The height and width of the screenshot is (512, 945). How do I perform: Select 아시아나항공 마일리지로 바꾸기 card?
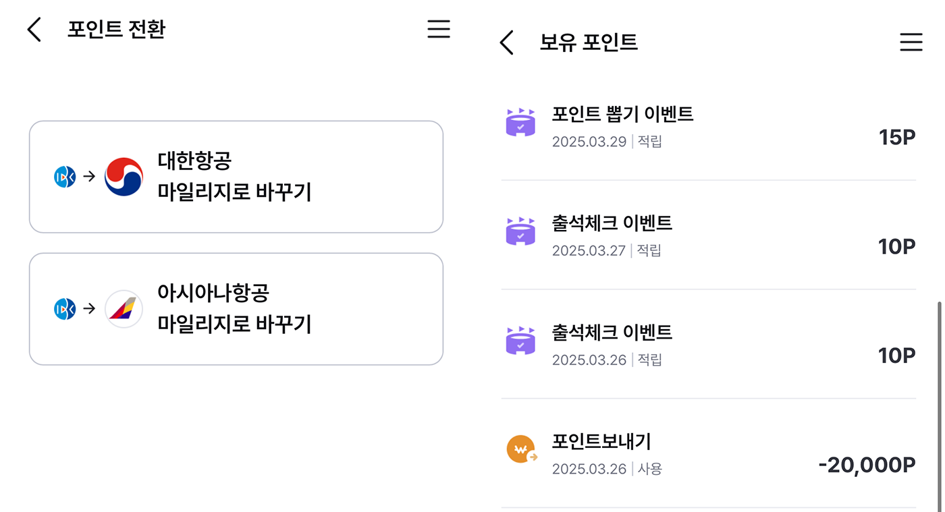click(236, 309)
